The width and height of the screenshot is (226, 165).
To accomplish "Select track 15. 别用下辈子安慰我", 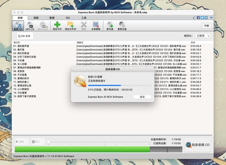I will point(25,96).
